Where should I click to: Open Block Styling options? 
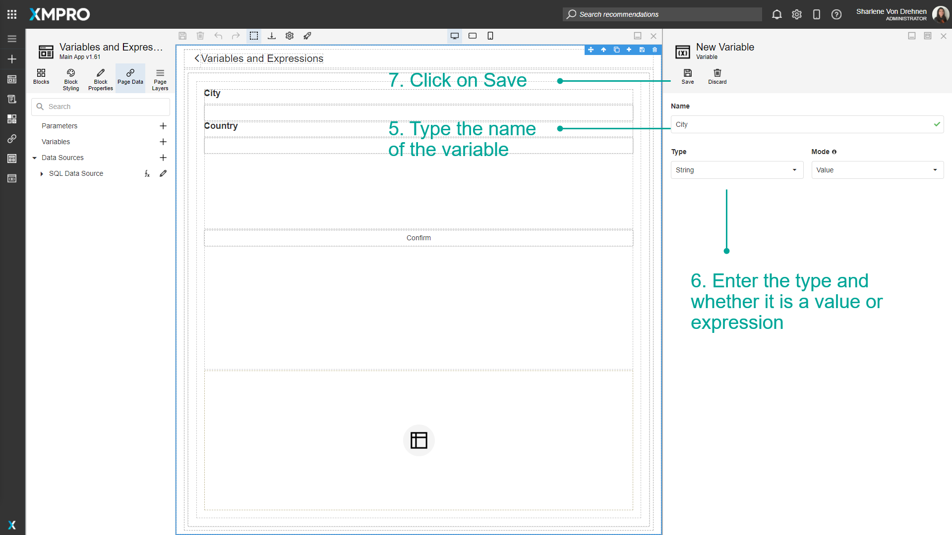pyautogui.click(x=70, y=78)
